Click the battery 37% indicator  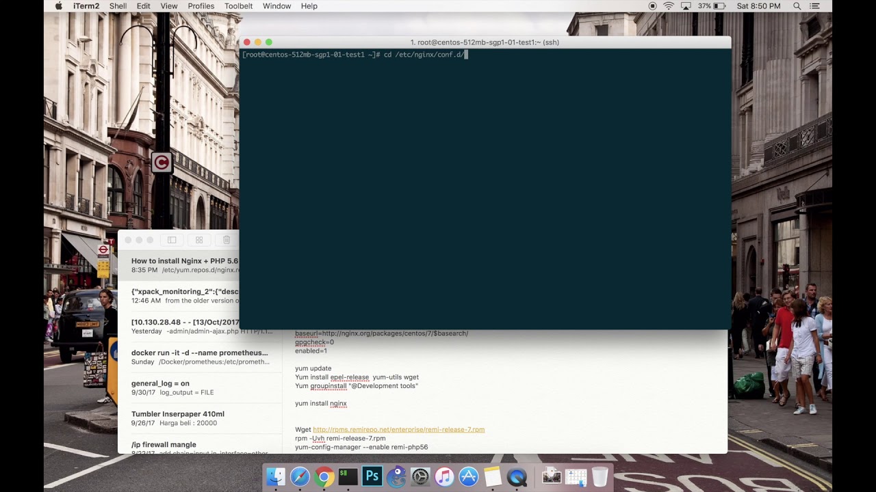(x=712, y=6)
